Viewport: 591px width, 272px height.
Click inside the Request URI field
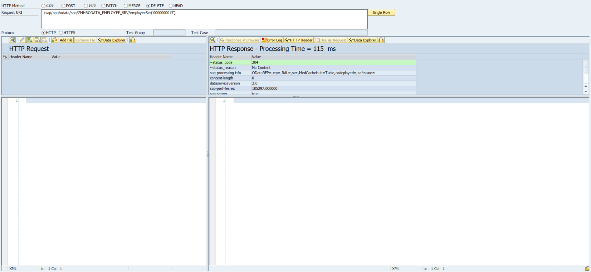click(204, 19)
